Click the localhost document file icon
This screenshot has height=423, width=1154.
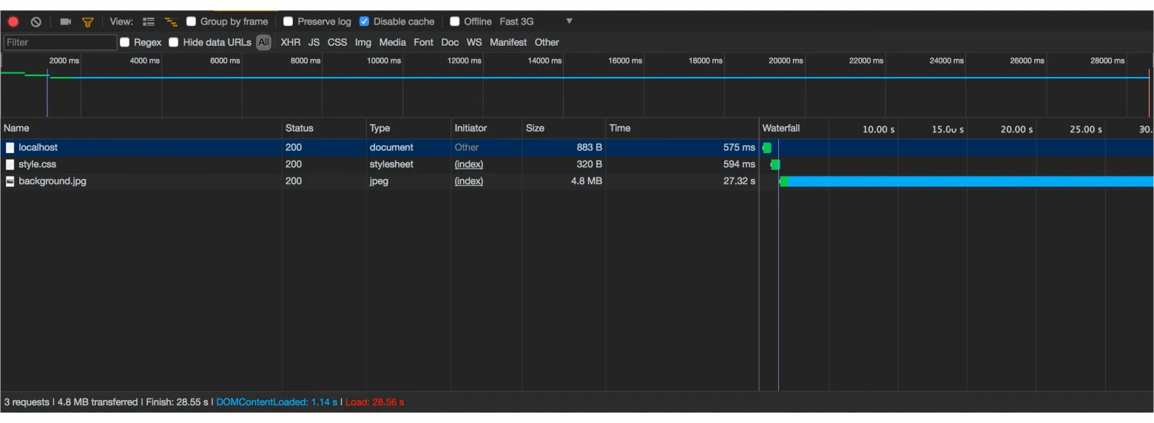coord(10,147)
